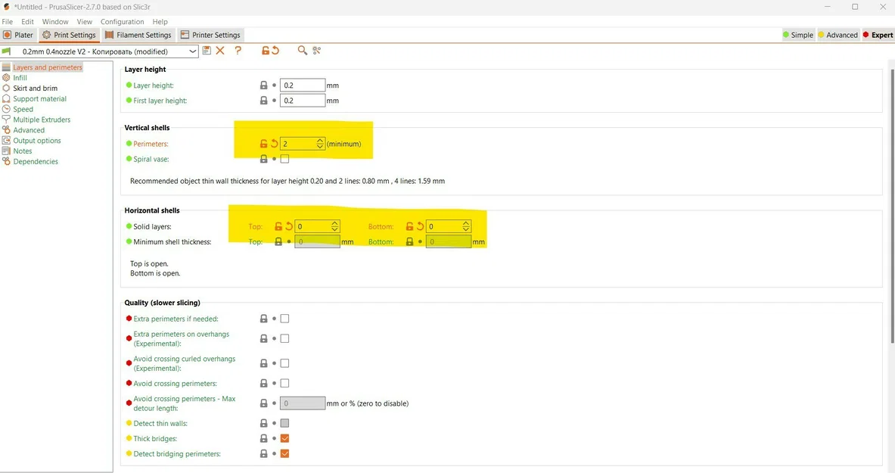Screen dimensions: 895x473
Task: Reset Top solid layers to system value
Action: [290, 227]
